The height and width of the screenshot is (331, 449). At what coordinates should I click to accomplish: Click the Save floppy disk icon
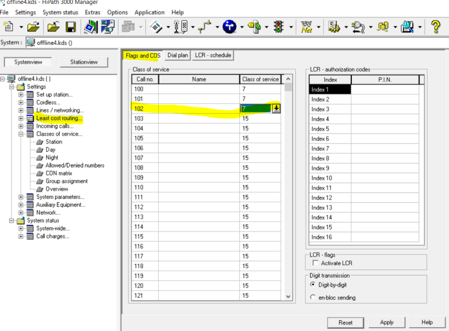(x=71, y=27)
